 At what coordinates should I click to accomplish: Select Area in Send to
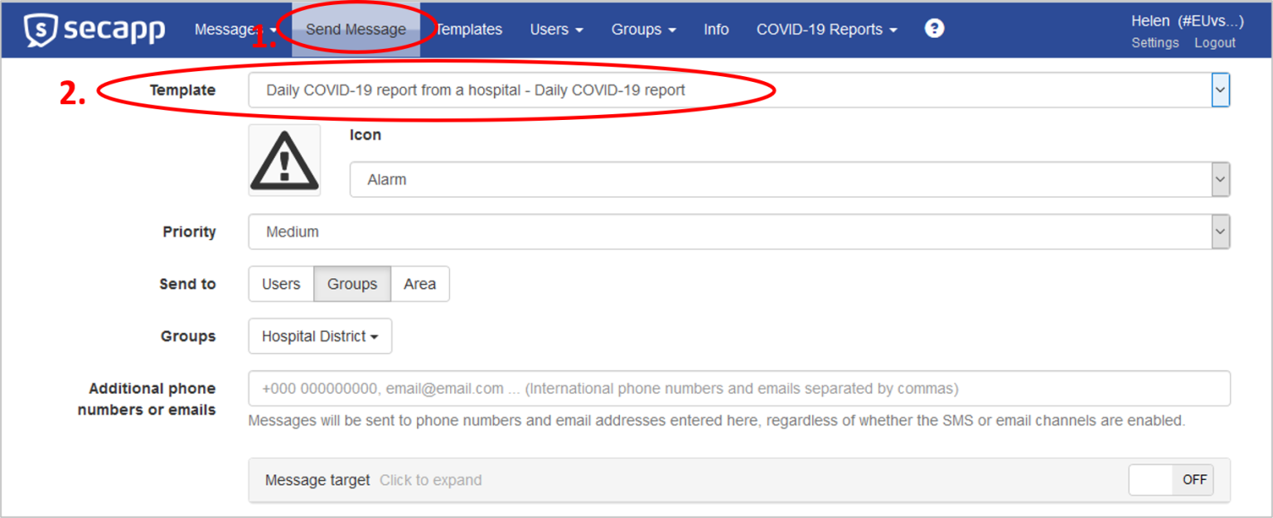[419, 284]
